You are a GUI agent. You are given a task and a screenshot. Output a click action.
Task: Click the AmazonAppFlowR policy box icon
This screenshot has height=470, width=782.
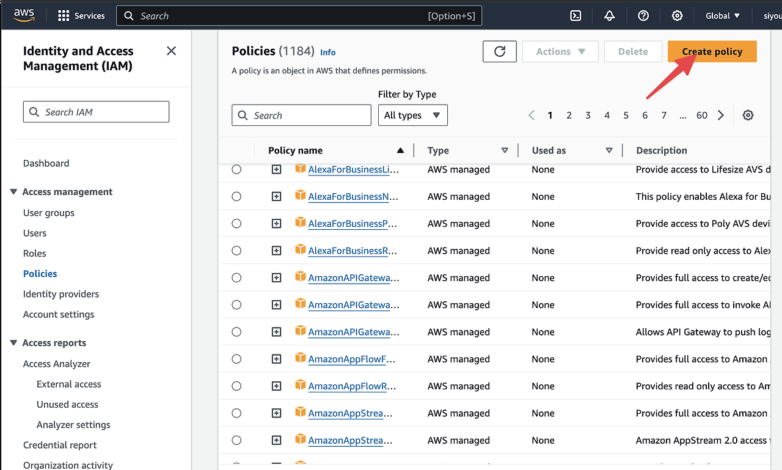click(300, 385)
